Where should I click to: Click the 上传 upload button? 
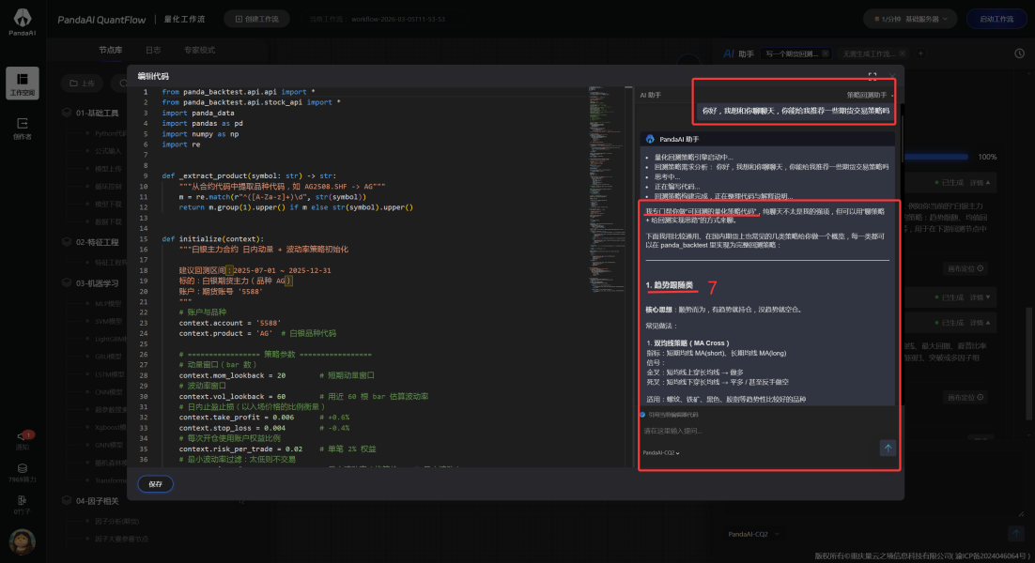click(x=83, y=84)
